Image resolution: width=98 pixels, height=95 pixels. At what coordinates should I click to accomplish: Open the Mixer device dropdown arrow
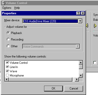point(80,21)
